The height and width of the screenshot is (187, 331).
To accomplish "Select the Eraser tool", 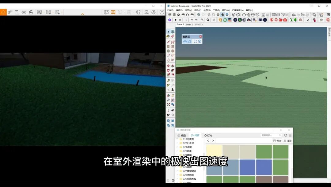I will (x=173, y=36).
